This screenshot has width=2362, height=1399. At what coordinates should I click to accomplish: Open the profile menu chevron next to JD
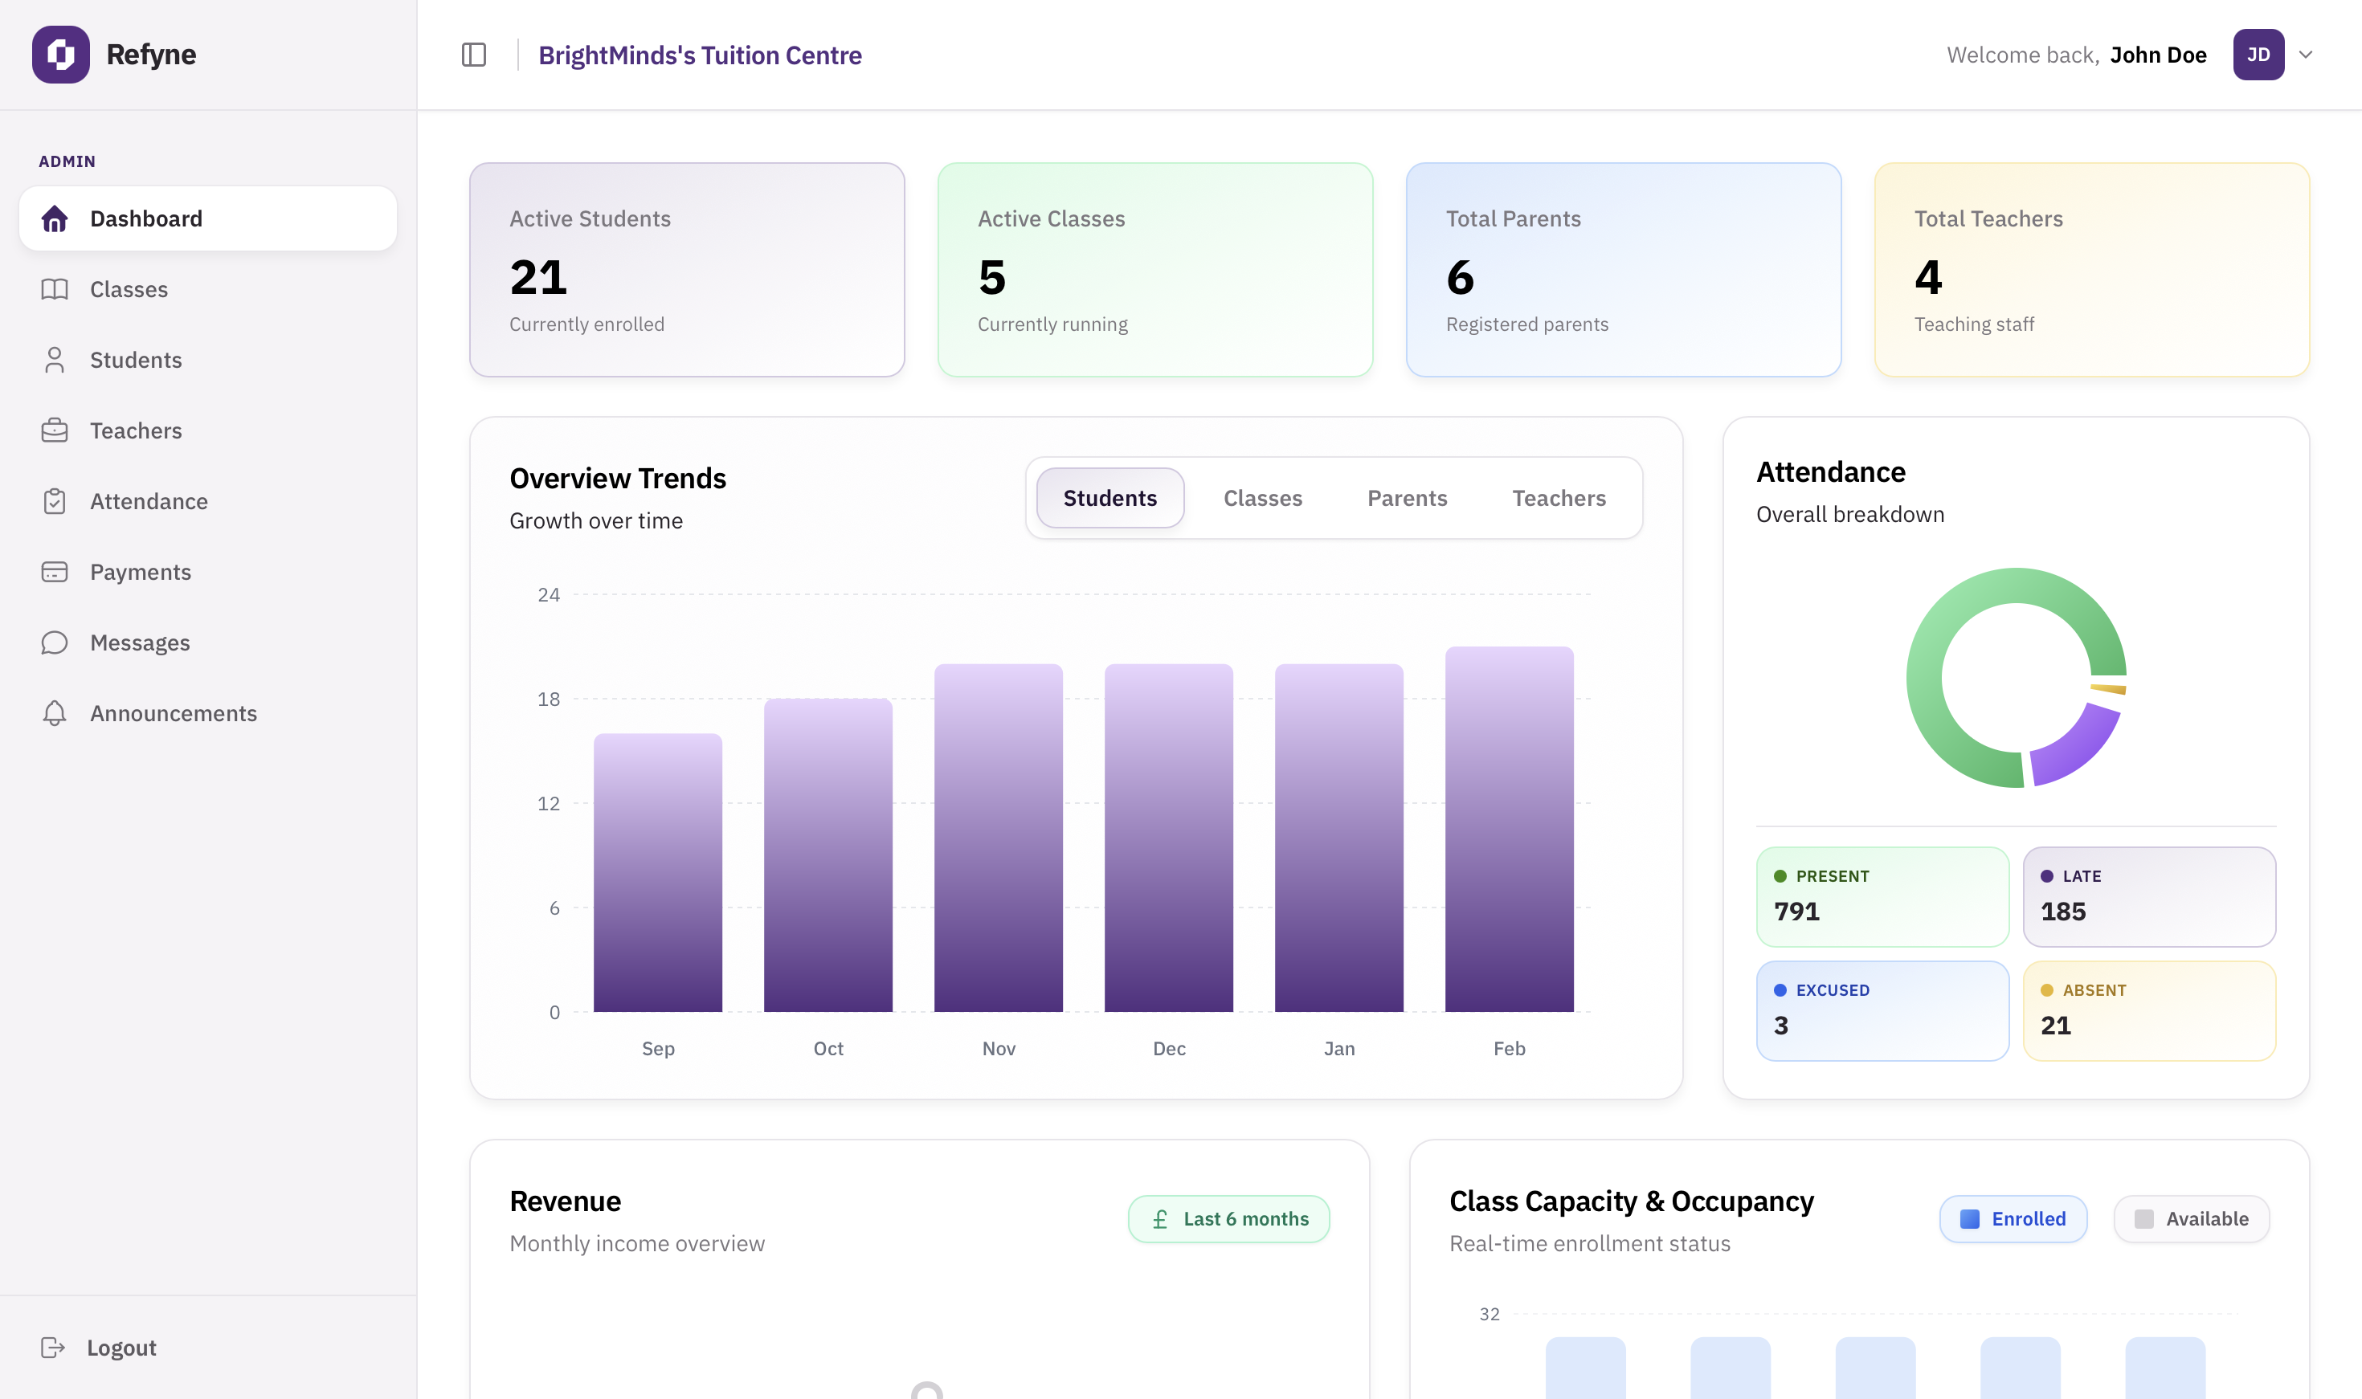click(x=2304, y=55)
